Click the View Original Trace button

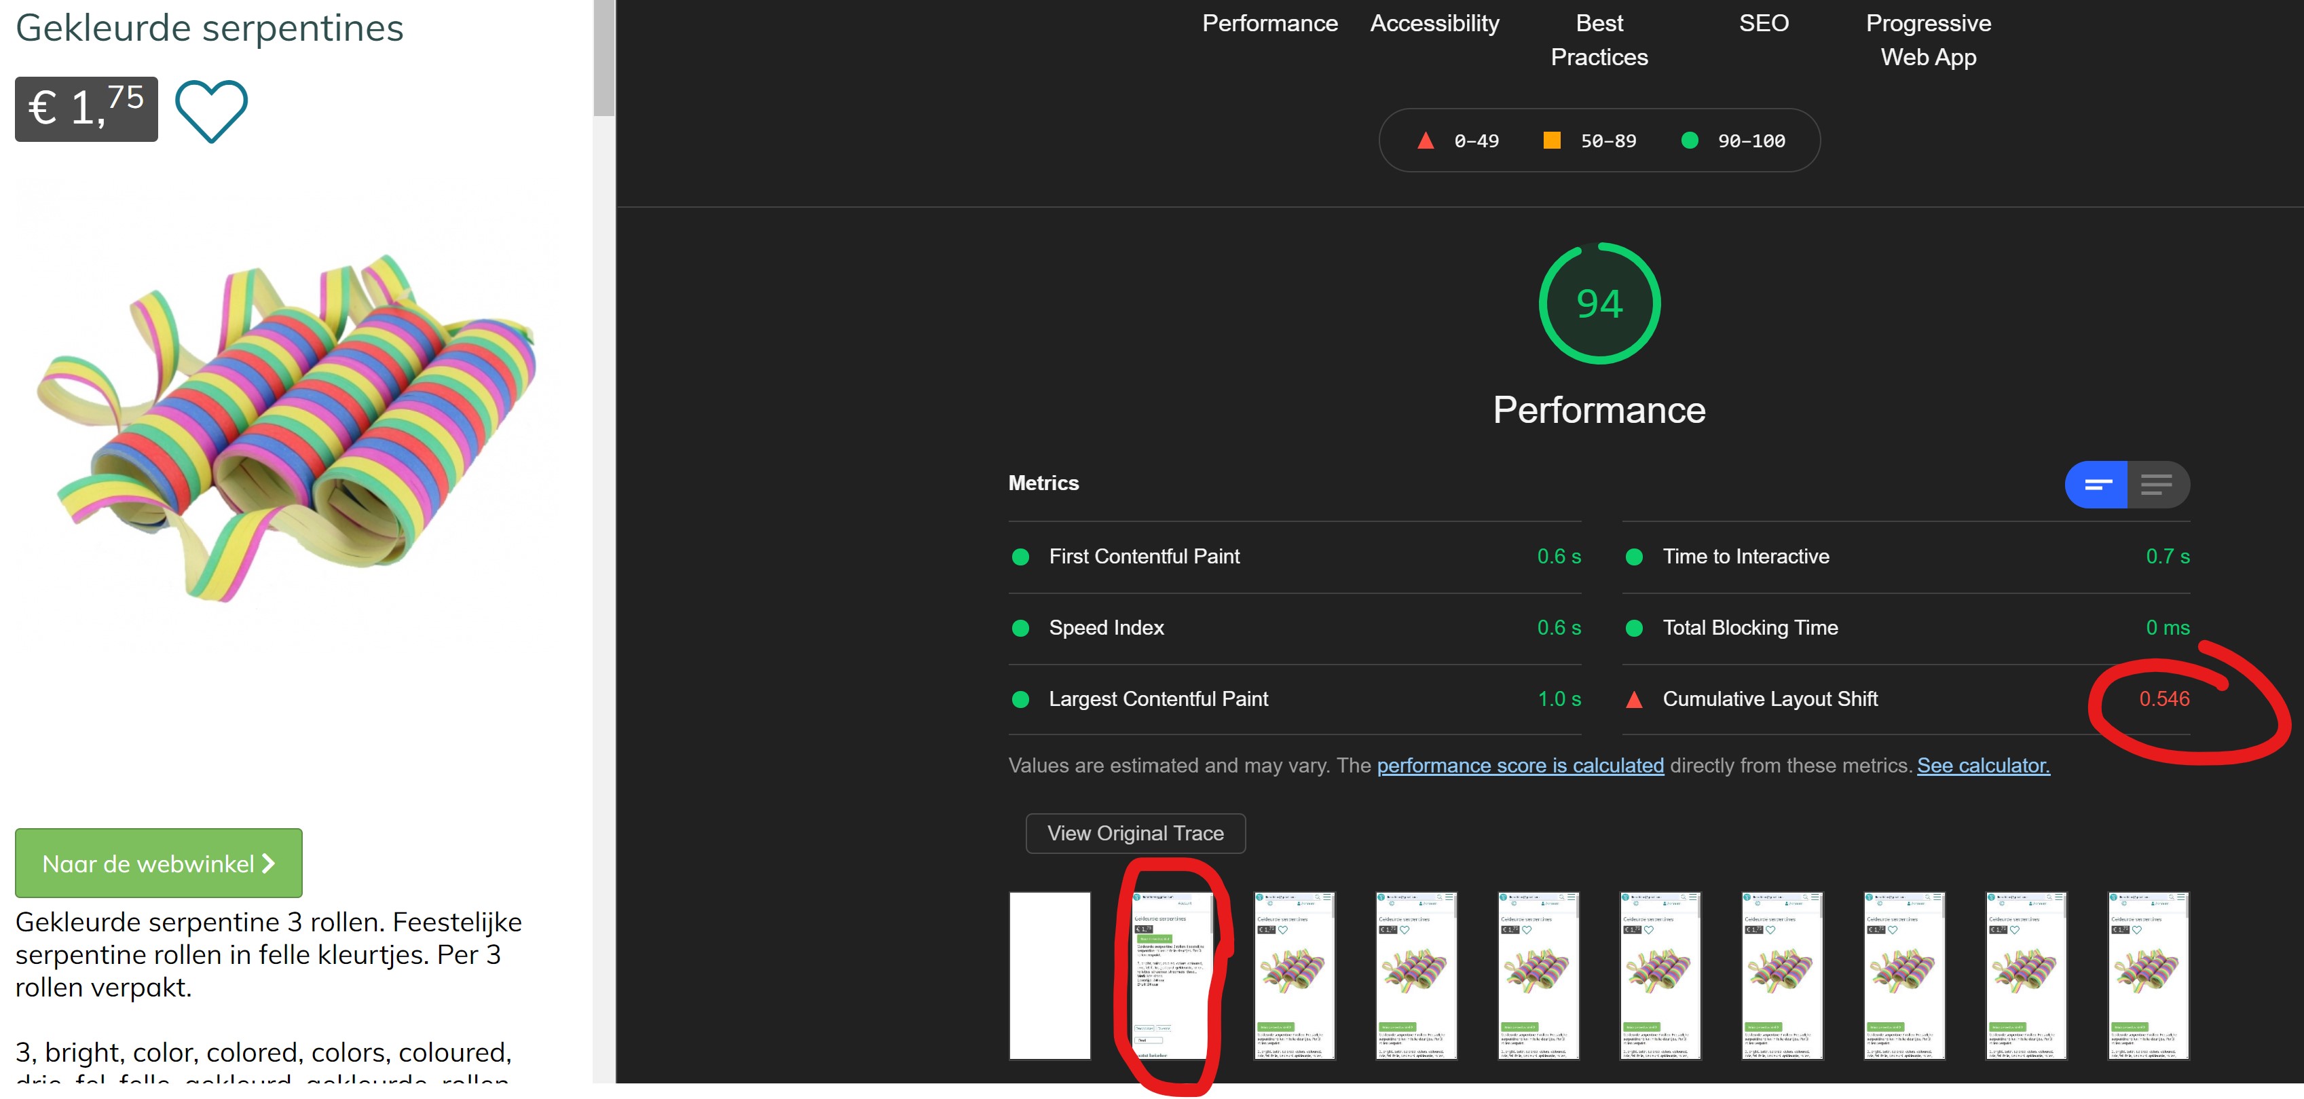pyautogui.click(x=1135, y=834)
